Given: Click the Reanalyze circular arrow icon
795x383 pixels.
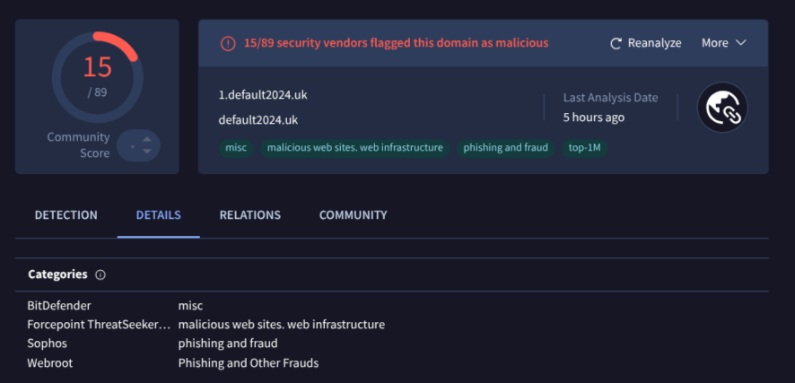Looking at the screenshot, I should tap(616, 44).
